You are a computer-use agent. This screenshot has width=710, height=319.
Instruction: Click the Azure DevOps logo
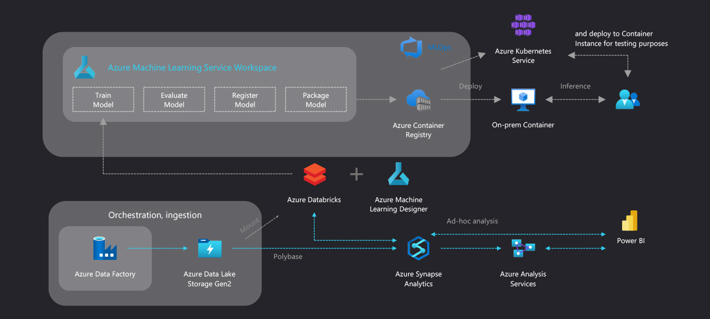411,48
